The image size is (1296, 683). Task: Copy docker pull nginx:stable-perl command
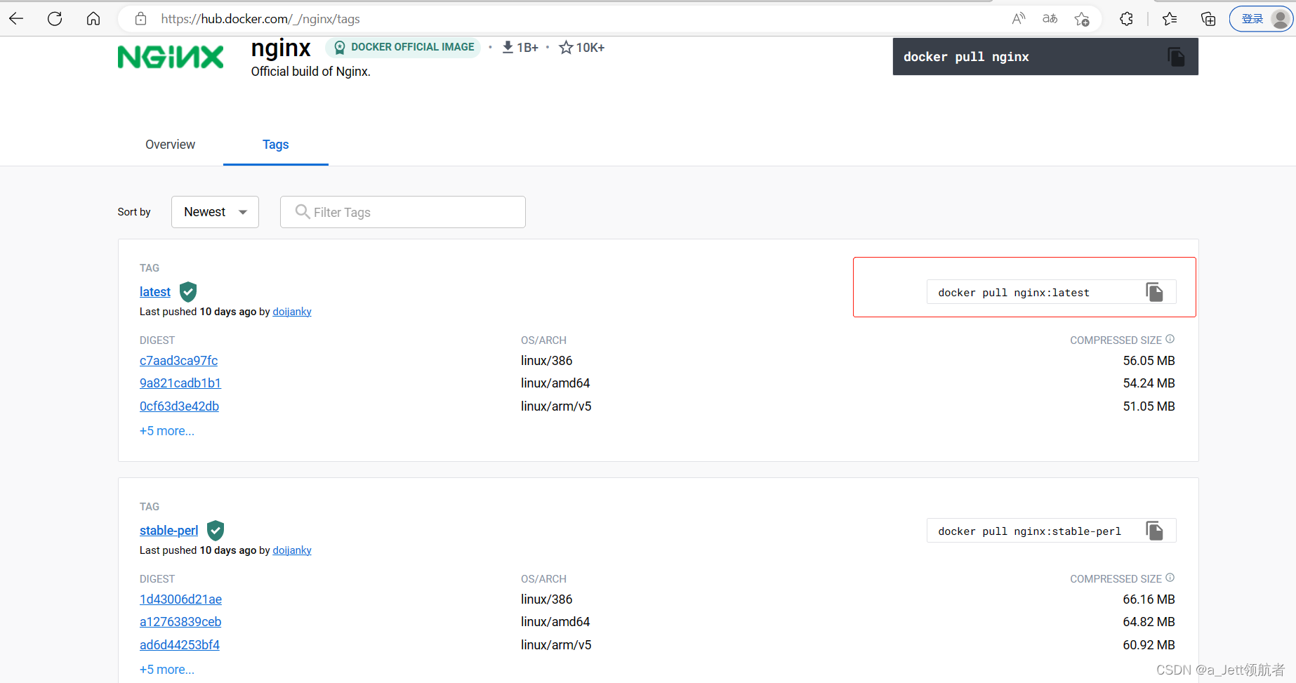(x=1154, y=531)
